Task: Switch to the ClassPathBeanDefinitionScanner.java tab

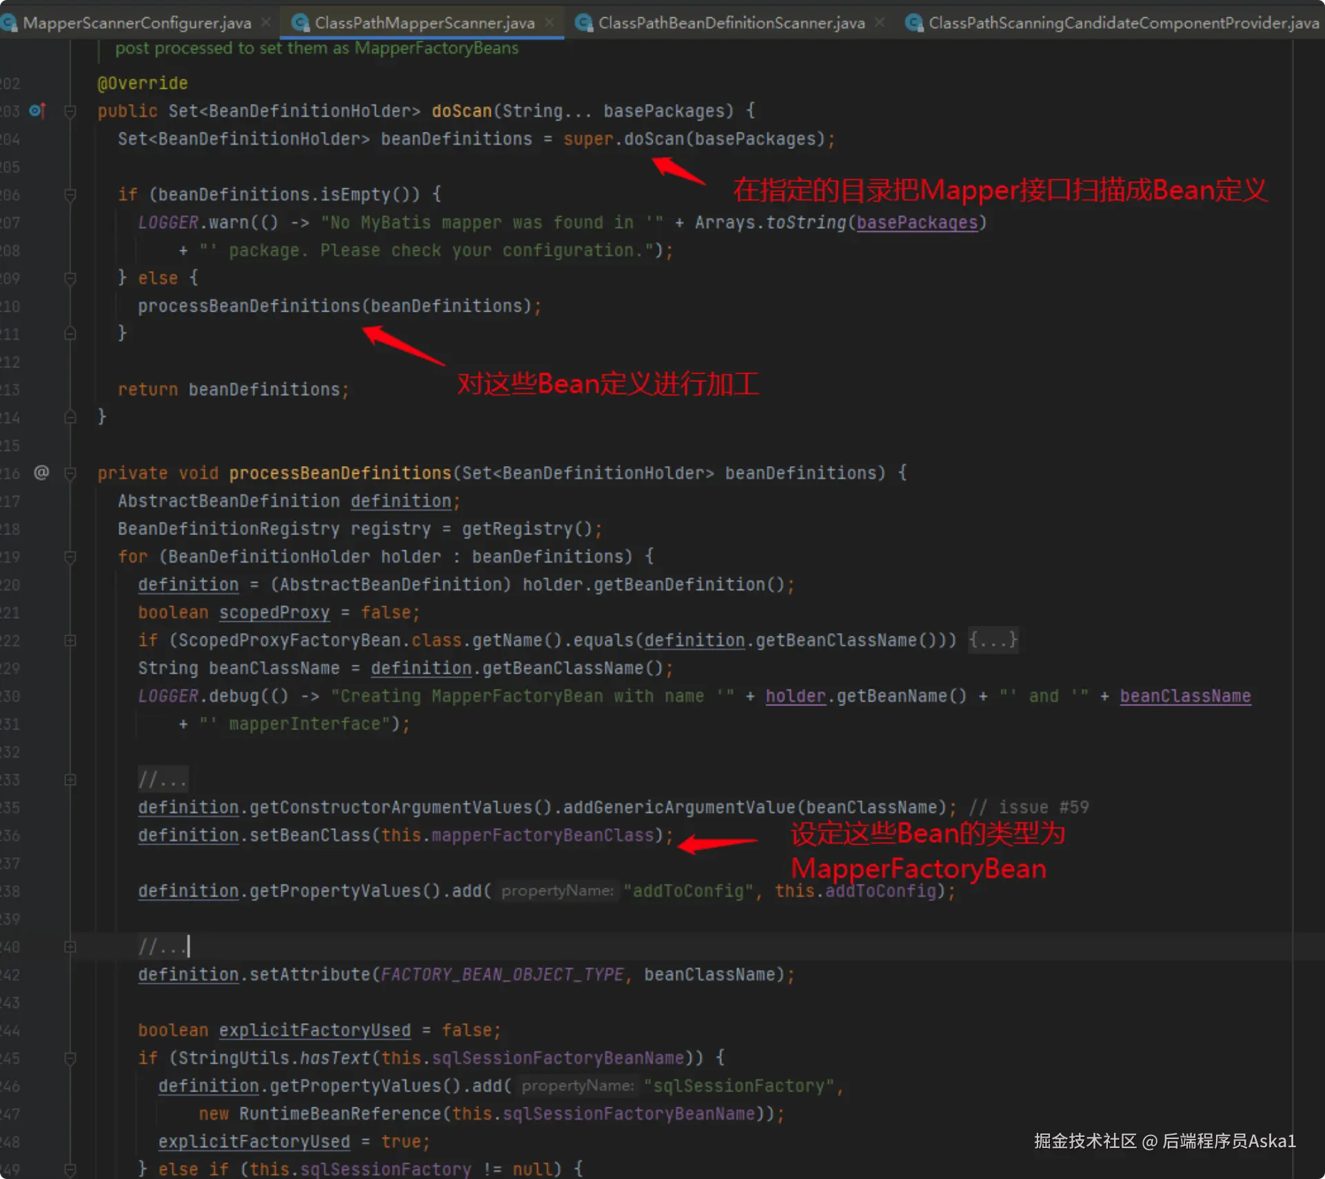Action: point(731,23)
